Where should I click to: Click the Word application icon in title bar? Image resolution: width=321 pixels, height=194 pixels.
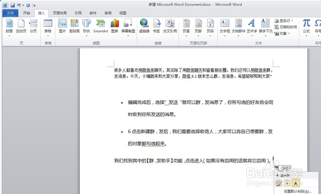click(x=5, y=5)
